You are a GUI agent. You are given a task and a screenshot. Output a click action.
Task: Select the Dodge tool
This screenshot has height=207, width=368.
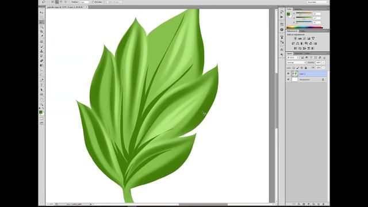(41, 75)
